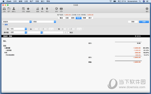Screen dimensions: 151x94
Task: Click the stepper after start year field
Action: pyautogui.click(x=55, y=29)
